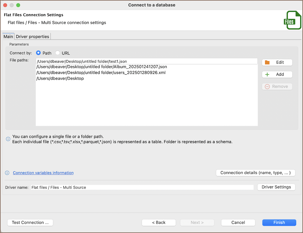
Task: Select the URL radio button
Action: pos(58,53)
